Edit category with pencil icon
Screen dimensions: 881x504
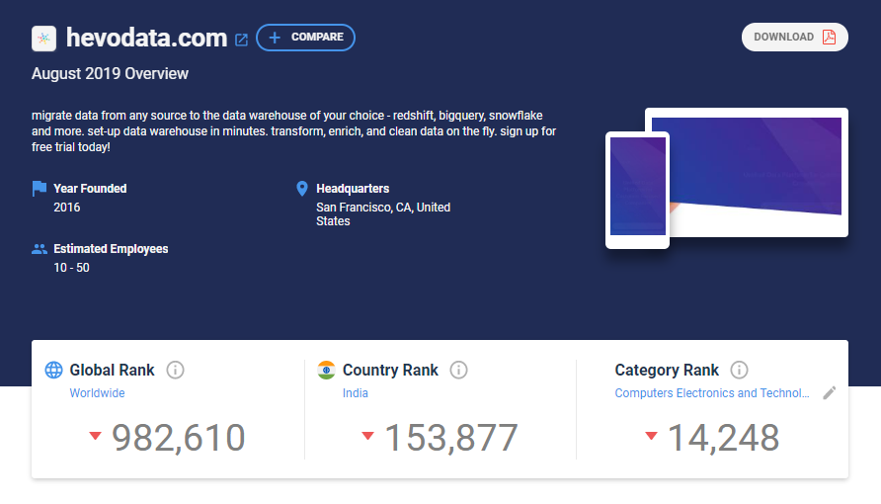(830, 392)
